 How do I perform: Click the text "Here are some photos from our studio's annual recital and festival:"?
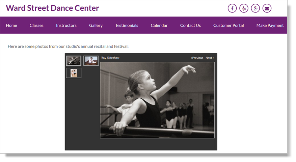pos(68,46)
